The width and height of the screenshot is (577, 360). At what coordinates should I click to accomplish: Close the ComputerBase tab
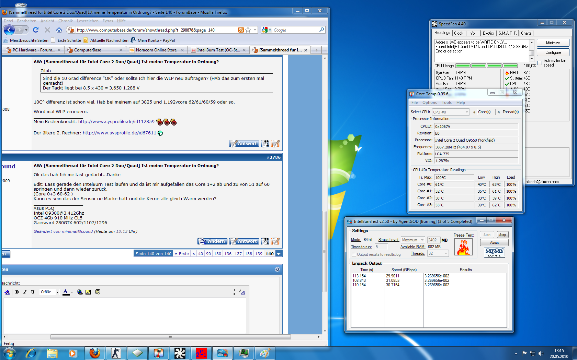(121, 50)
